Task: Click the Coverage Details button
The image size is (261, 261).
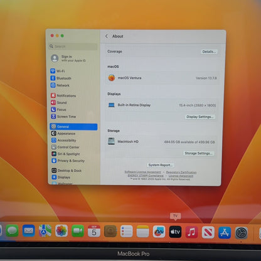Action: [x=209, y=51]
